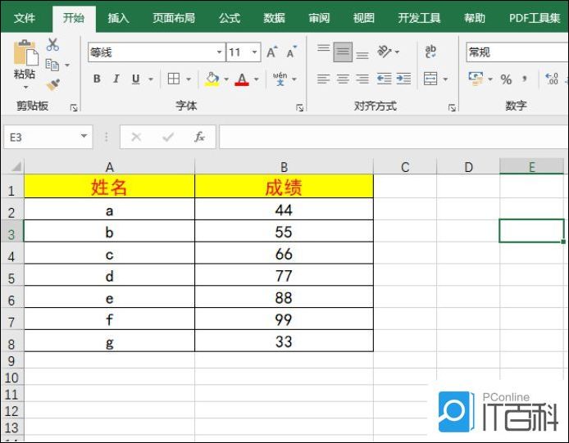Open the Name Box dropdown
The width and height of the screenshot is (569, 443).
pyautogui.click(x=84, y=136)
